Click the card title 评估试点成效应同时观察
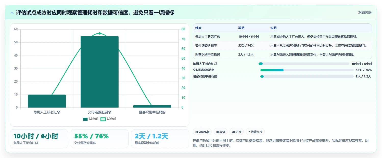This screenshot has width=382, height=158. (x=95, y=12)
